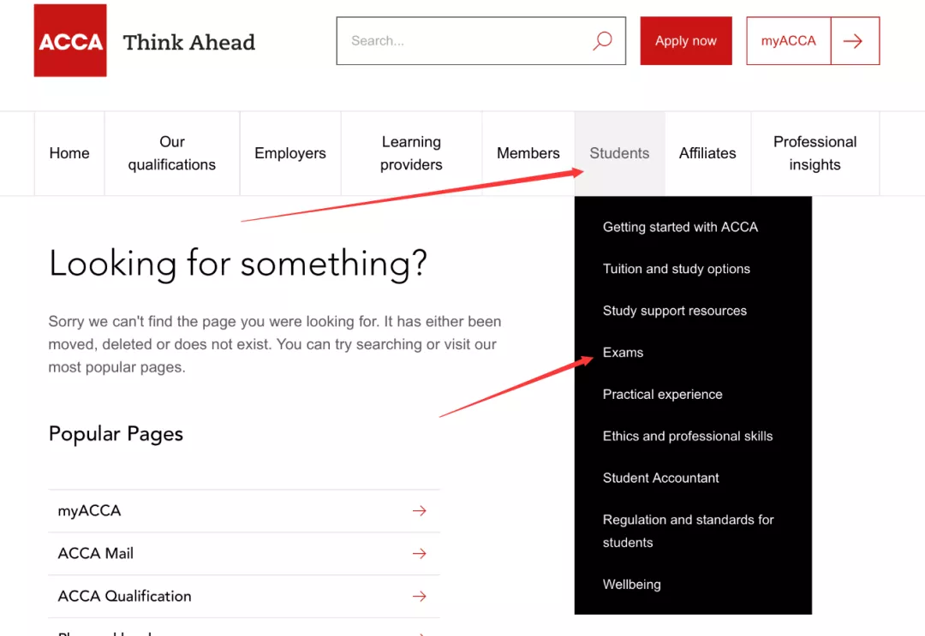Go to the Home nav item
This screenshot has width=925, height=636.
(69, 153)
